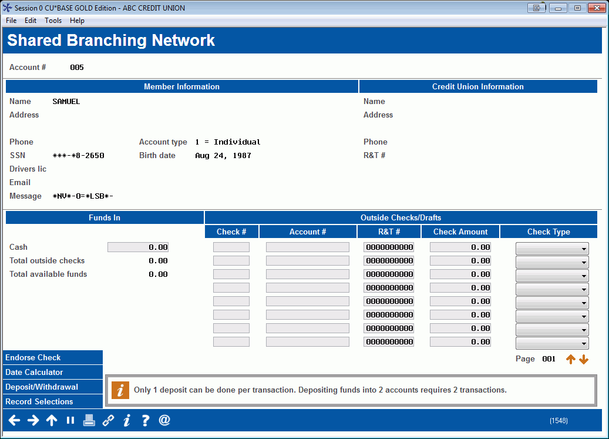Open Check Type dropdown in fifth row
The width and height of the screenshot is (609, 439).
pyautogui.click(x=552, y=303)
